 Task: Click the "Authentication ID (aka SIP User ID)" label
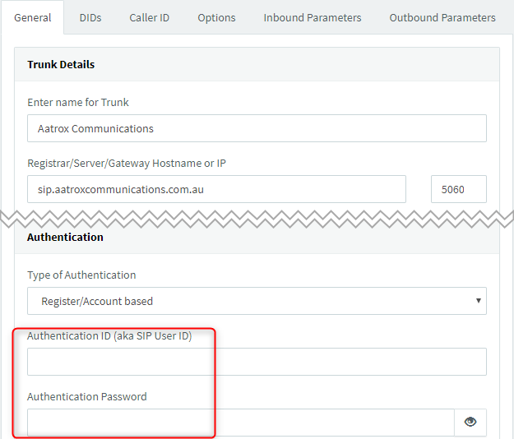[x=109, y=336]
